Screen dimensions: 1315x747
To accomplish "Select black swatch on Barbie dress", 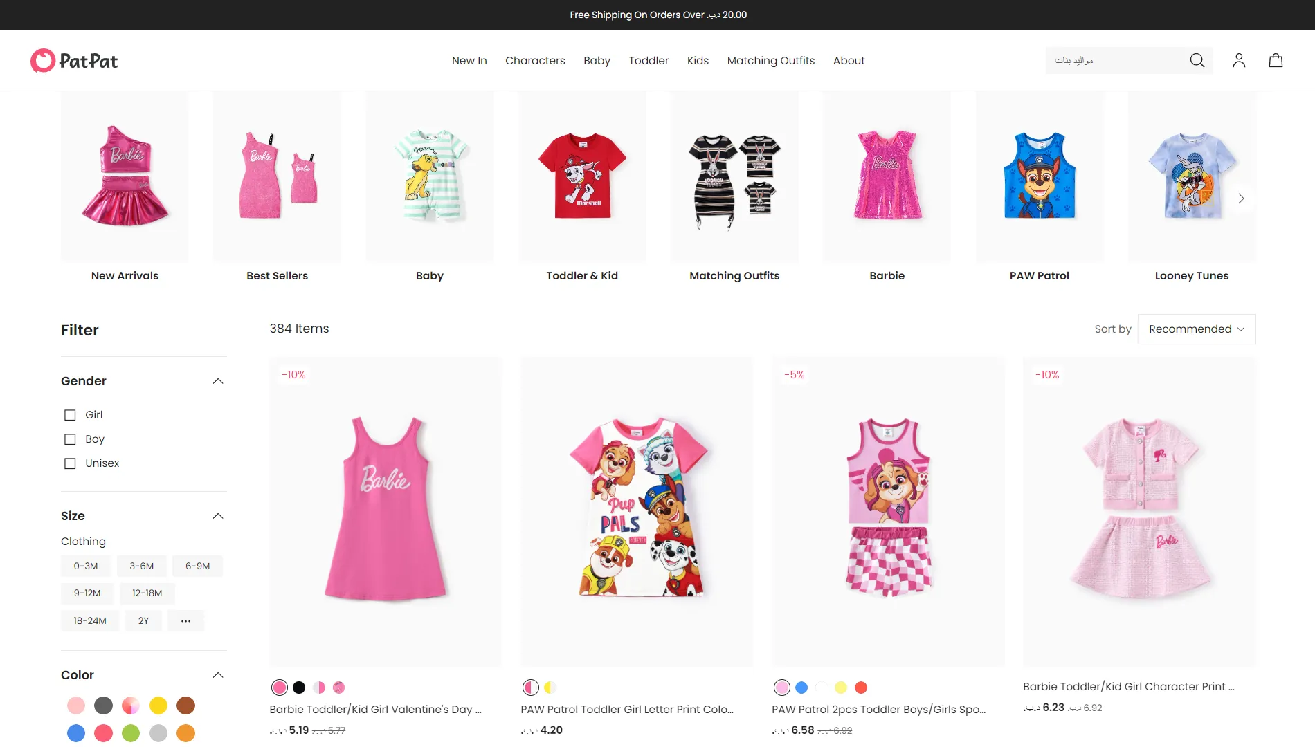I will click(299, 688).
